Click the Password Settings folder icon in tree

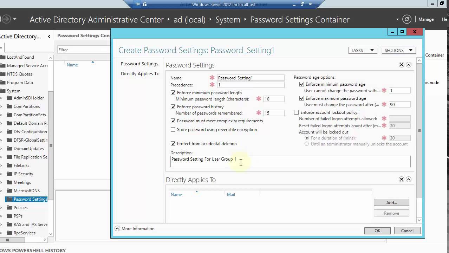pos(9,199)
